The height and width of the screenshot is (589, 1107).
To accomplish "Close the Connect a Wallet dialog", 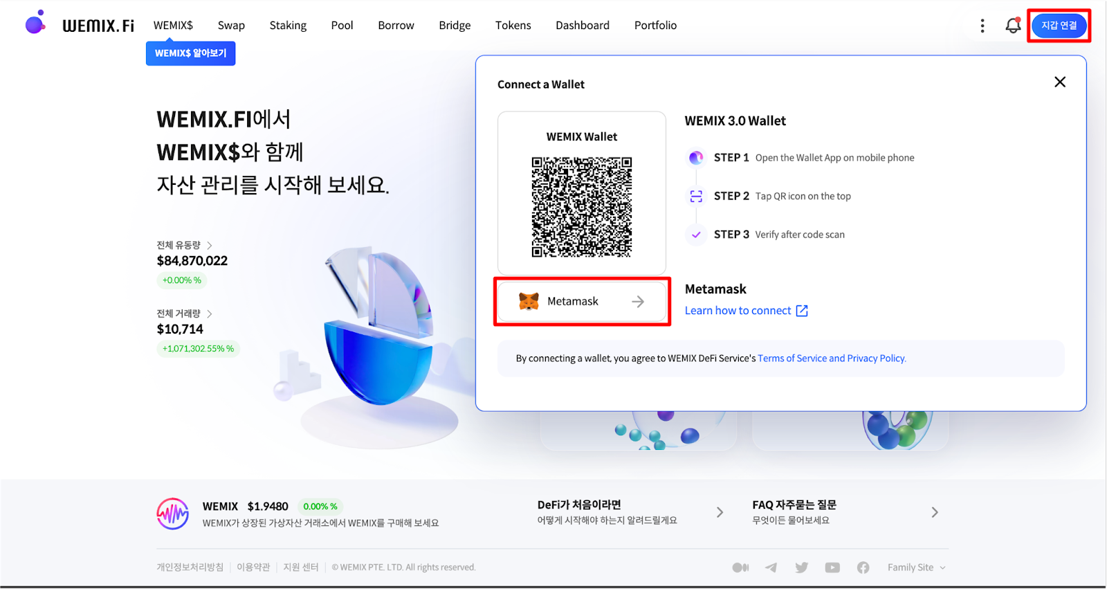I will pos(1060,82).
